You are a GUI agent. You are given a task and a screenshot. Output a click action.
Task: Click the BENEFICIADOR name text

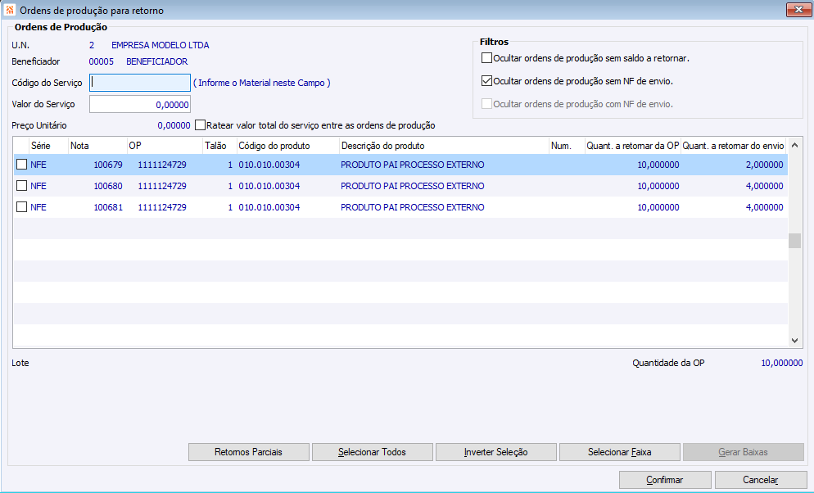(156, 61)
